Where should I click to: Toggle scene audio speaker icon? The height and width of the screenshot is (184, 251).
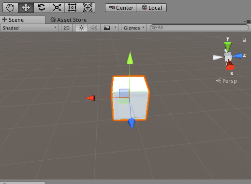coord(94,28)
